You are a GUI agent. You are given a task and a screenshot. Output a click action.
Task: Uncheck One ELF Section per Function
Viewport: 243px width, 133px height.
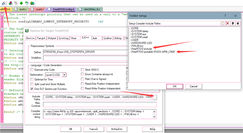32,89
